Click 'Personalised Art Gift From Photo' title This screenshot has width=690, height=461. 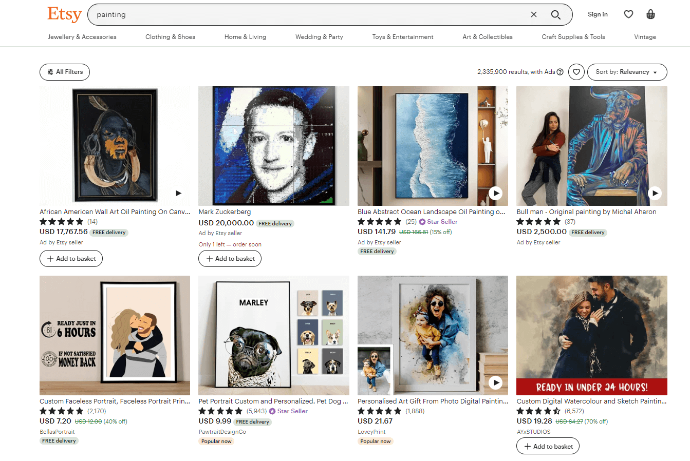point(433,401)
